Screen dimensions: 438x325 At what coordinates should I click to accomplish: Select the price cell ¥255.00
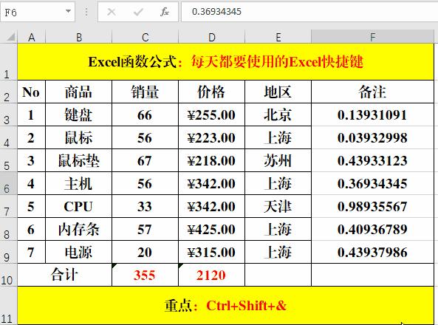[211, 114]
